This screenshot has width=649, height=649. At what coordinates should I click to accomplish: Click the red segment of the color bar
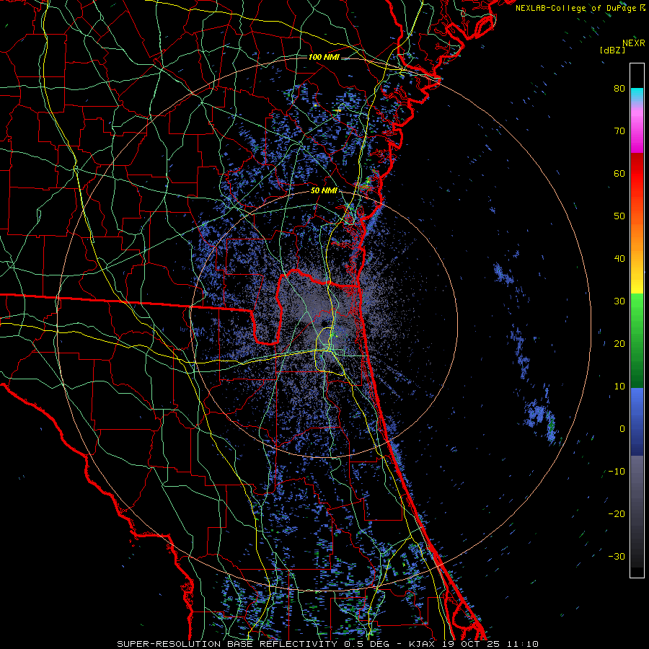[x=637, y=174]
